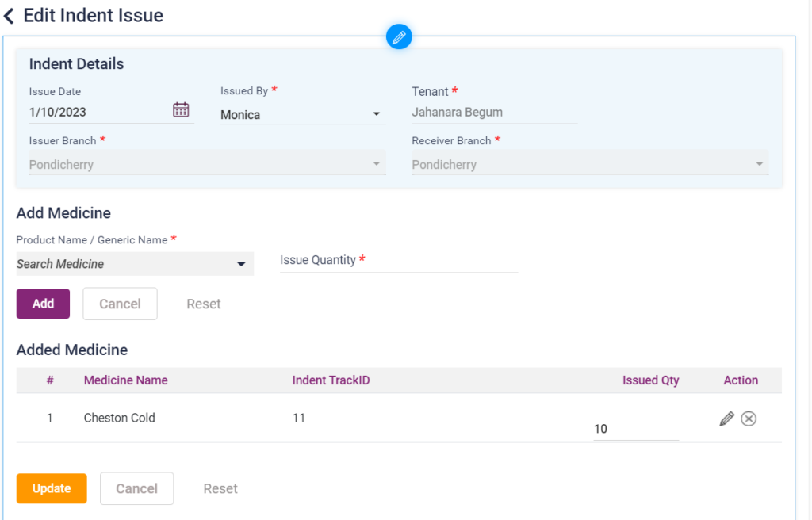
Task: Expand the Issued By dropdown
Action: (376, 115)
